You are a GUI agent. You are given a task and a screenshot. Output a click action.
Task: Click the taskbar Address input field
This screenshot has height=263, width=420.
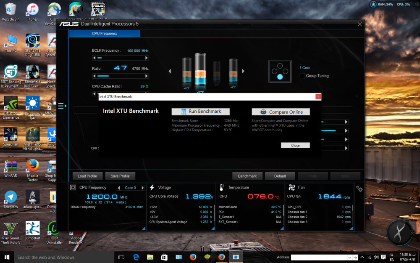(319, 258)
